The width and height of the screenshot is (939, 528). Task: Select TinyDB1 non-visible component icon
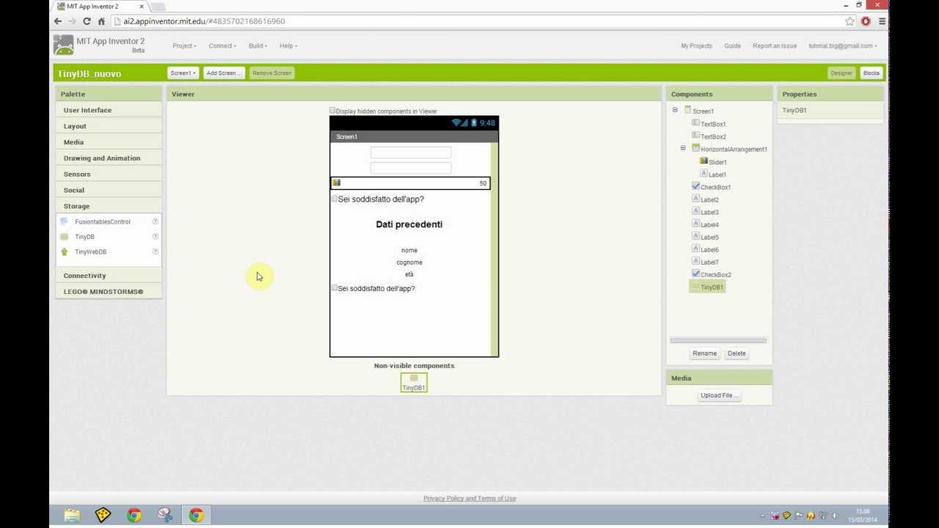tap(414, 382)
